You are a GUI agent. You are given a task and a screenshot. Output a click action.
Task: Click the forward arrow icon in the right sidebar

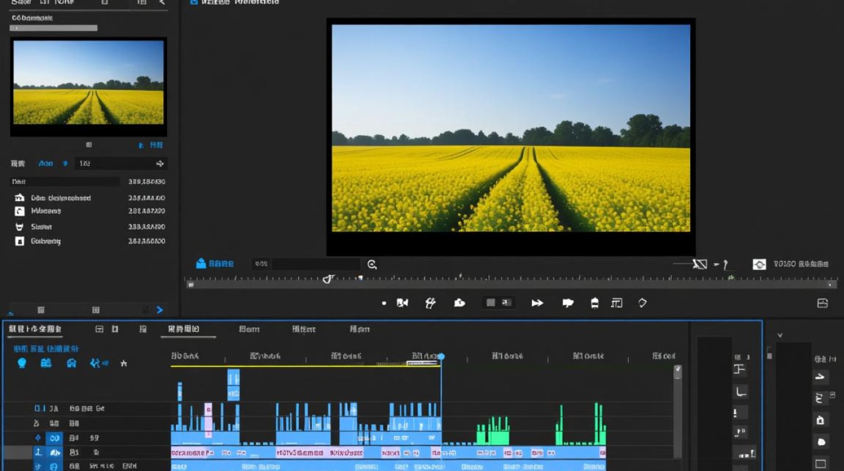point(820,377)
